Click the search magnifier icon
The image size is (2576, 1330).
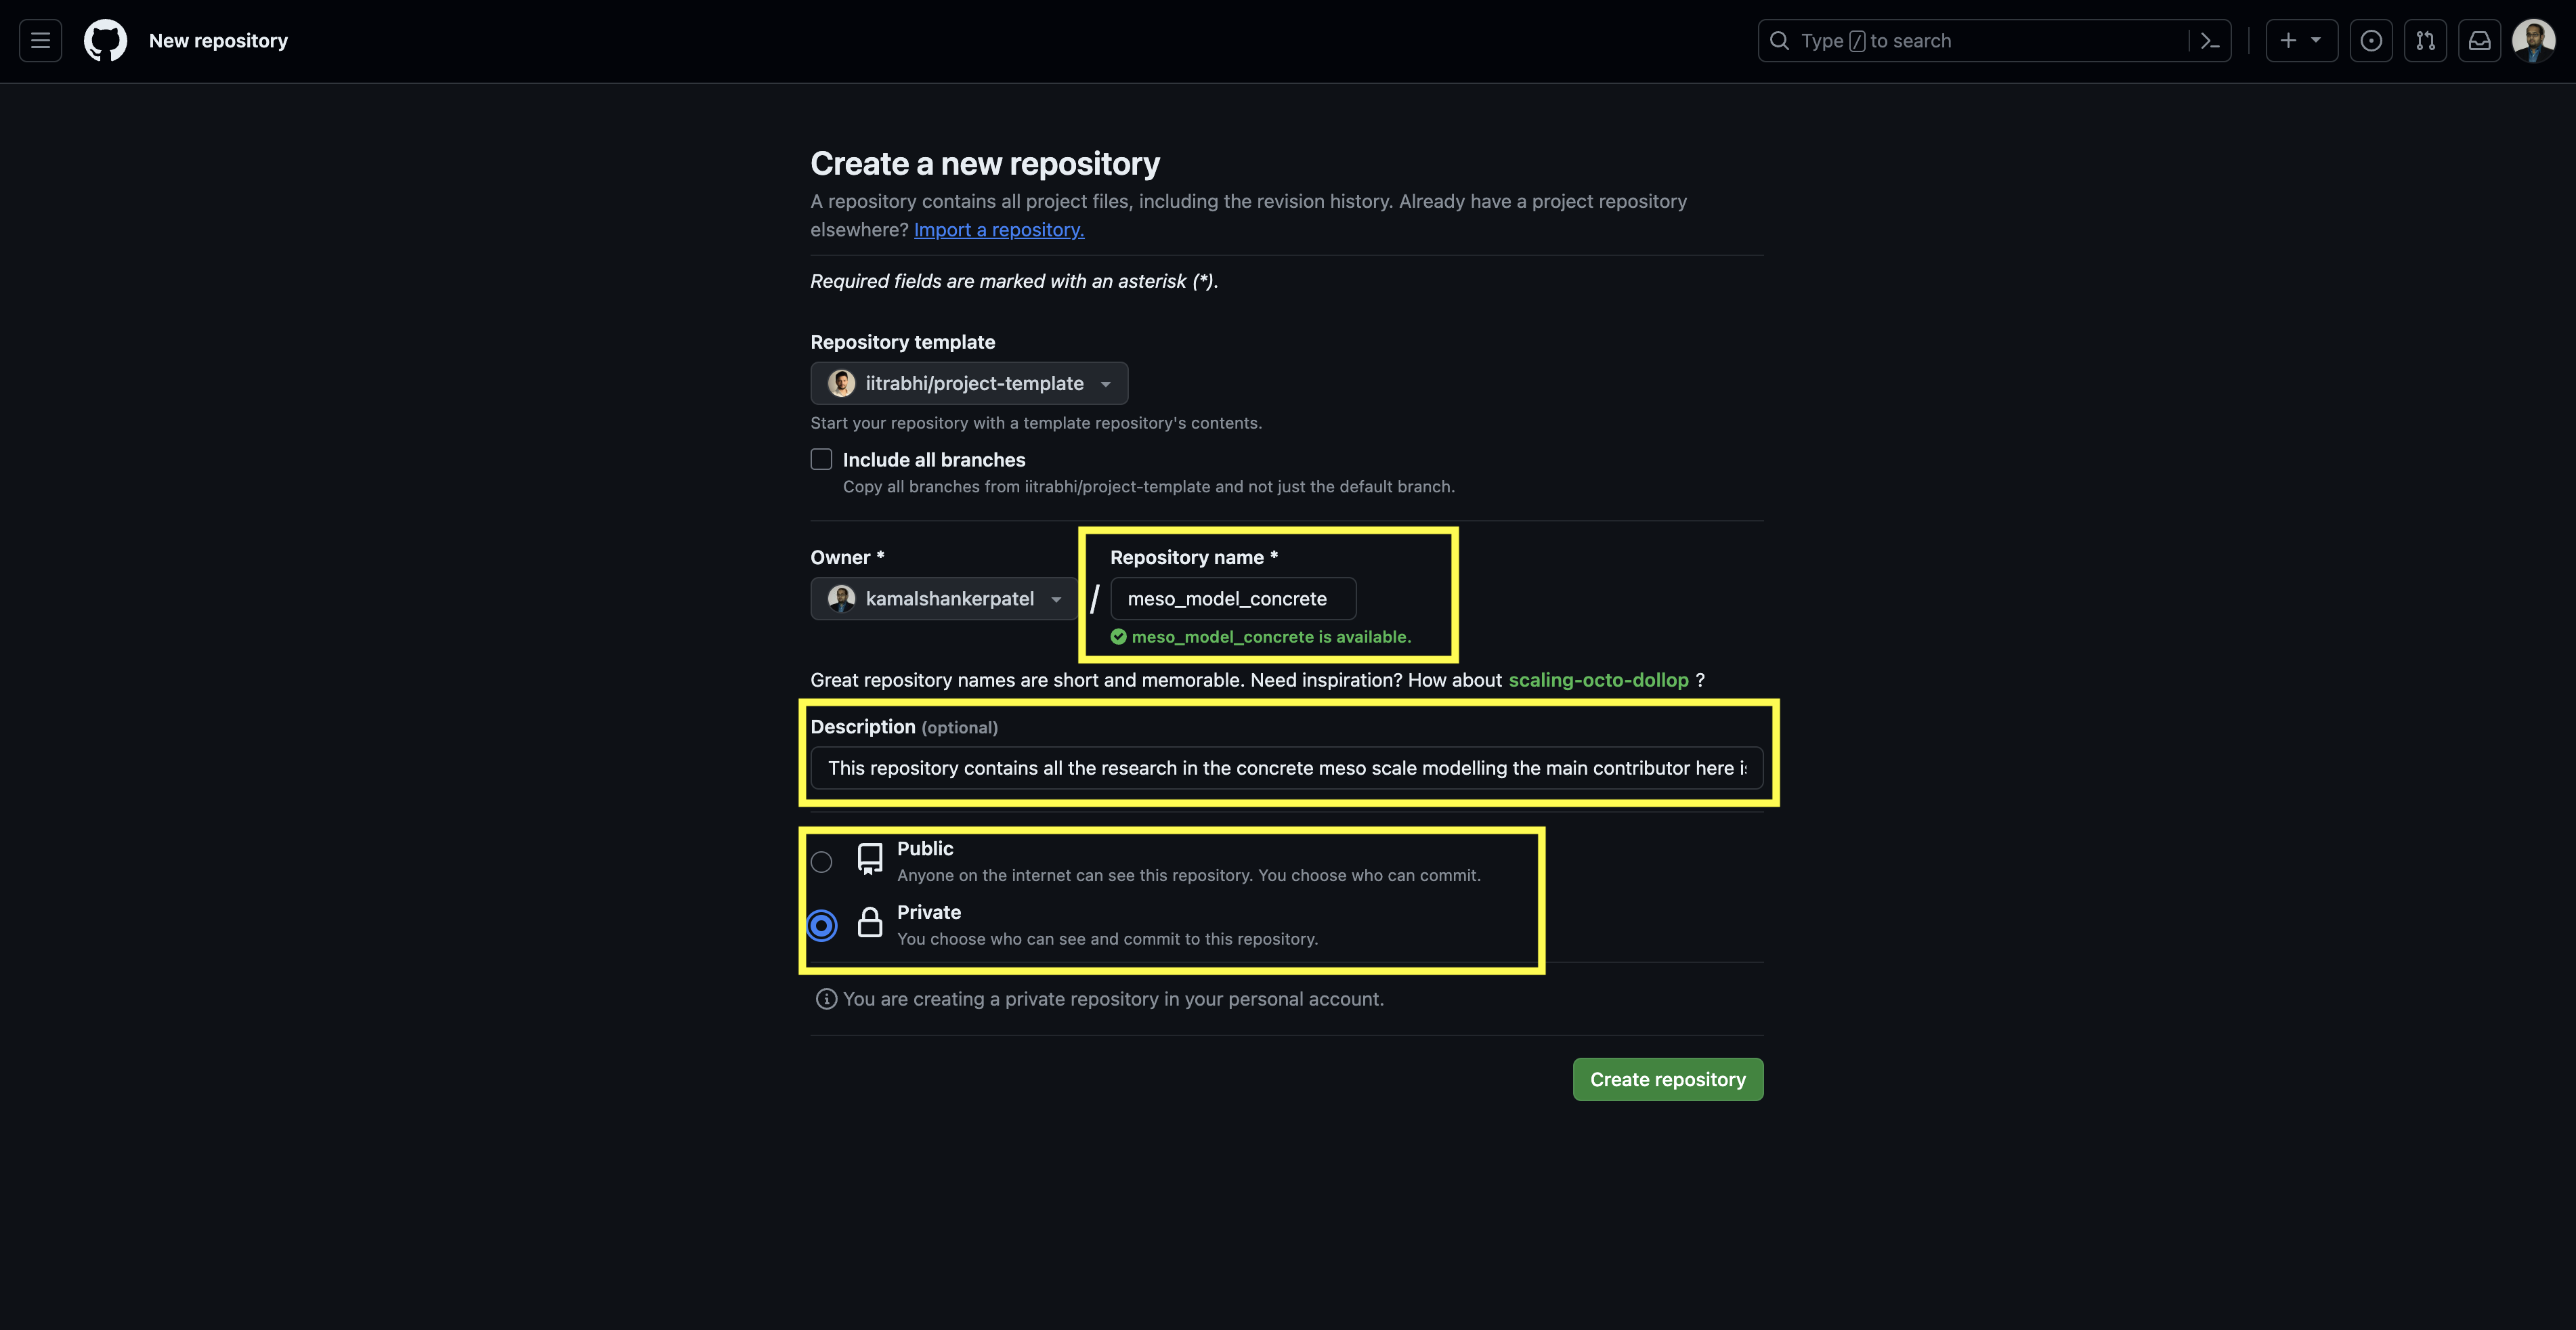pos(1779,41)
